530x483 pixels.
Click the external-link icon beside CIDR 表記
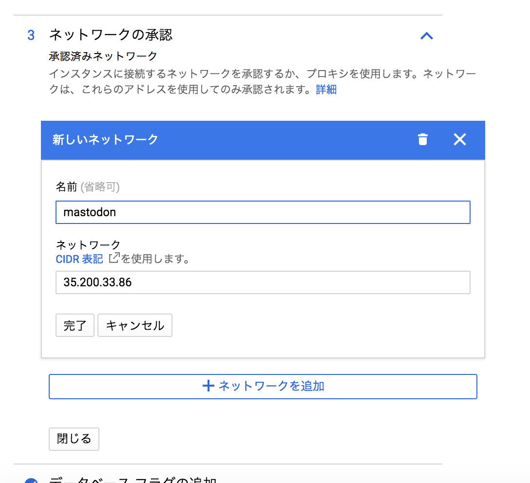114,258
